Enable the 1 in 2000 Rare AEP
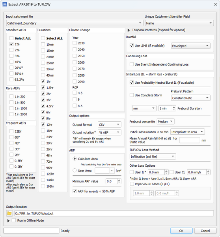The image size is (220, 237). point(11,114)
